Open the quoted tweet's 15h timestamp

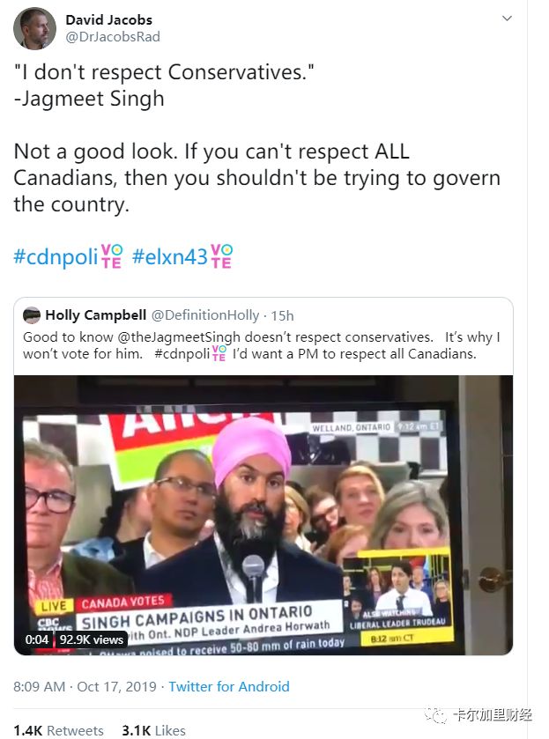(282, 315)
